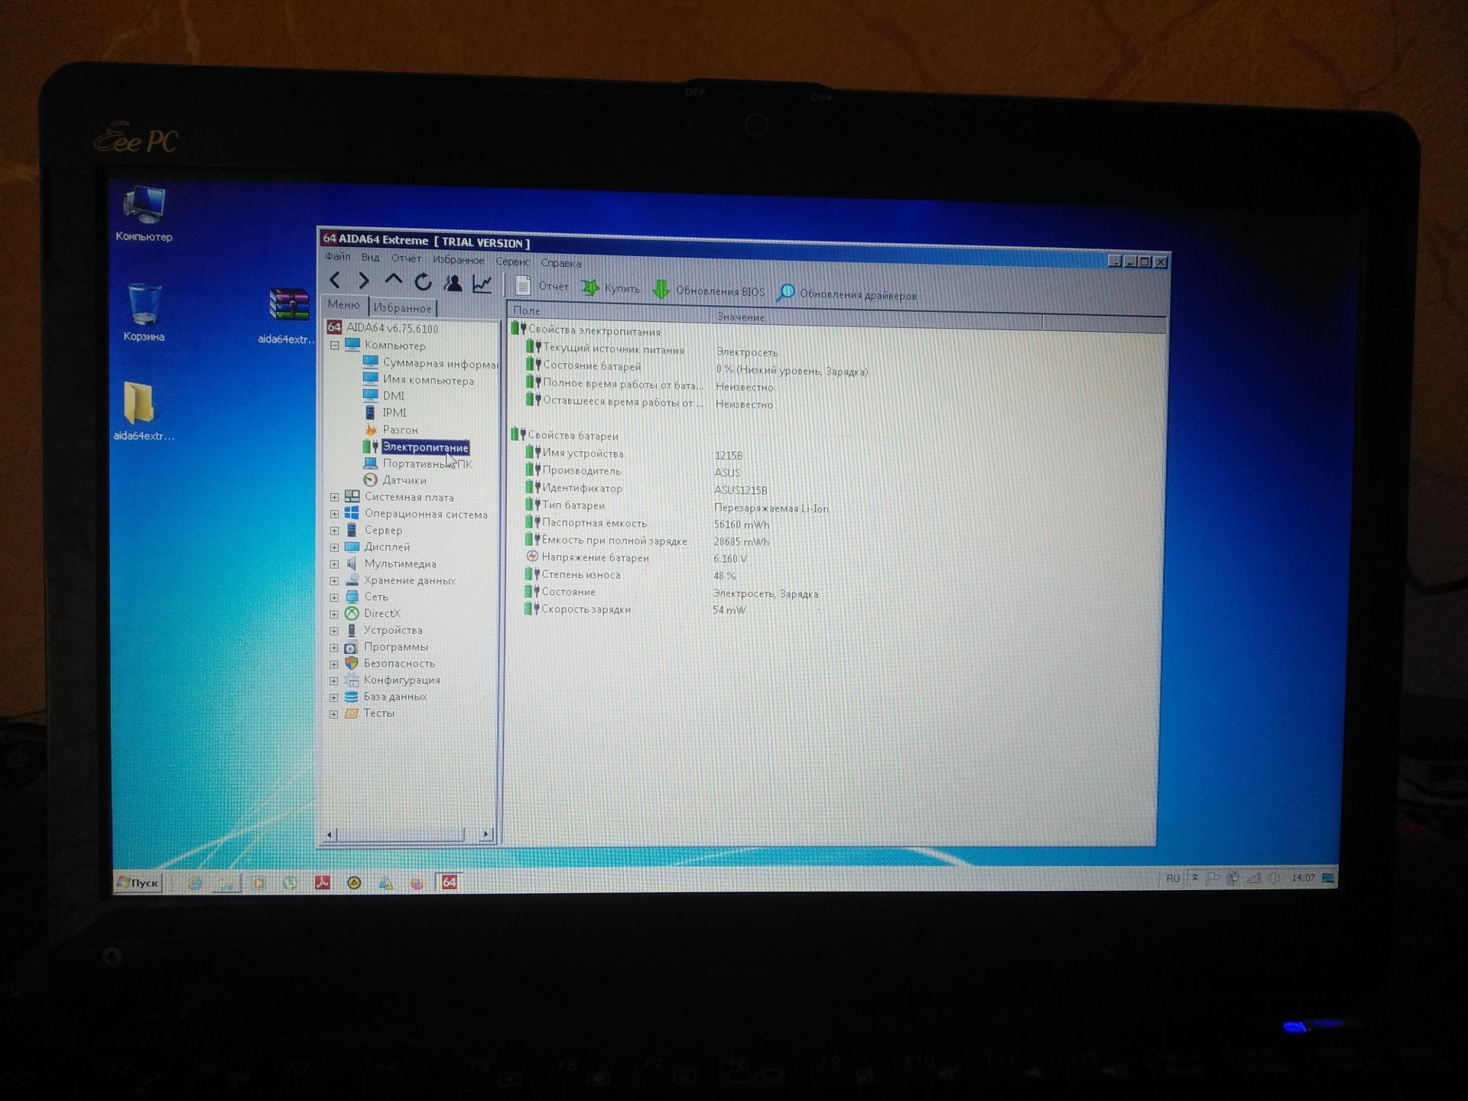Expand the Системная плата node
This screenshot has width=1468, height=1101.
[x=334, y=497]
